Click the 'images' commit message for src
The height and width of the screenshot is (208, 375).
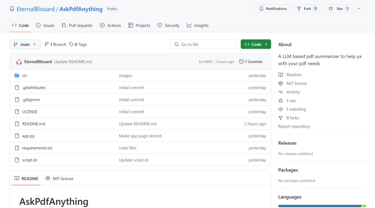[x=125, y=76]
